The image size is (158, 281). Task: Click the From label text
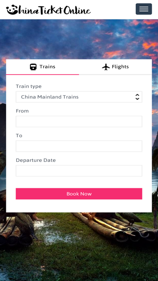coord(22,111)
